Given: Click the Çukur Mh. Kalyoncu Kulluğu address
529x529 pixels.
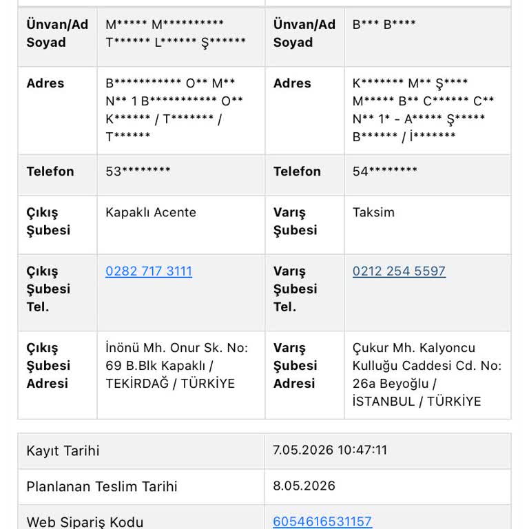Looking at the screenshot, I should click(x=427, y=375).
